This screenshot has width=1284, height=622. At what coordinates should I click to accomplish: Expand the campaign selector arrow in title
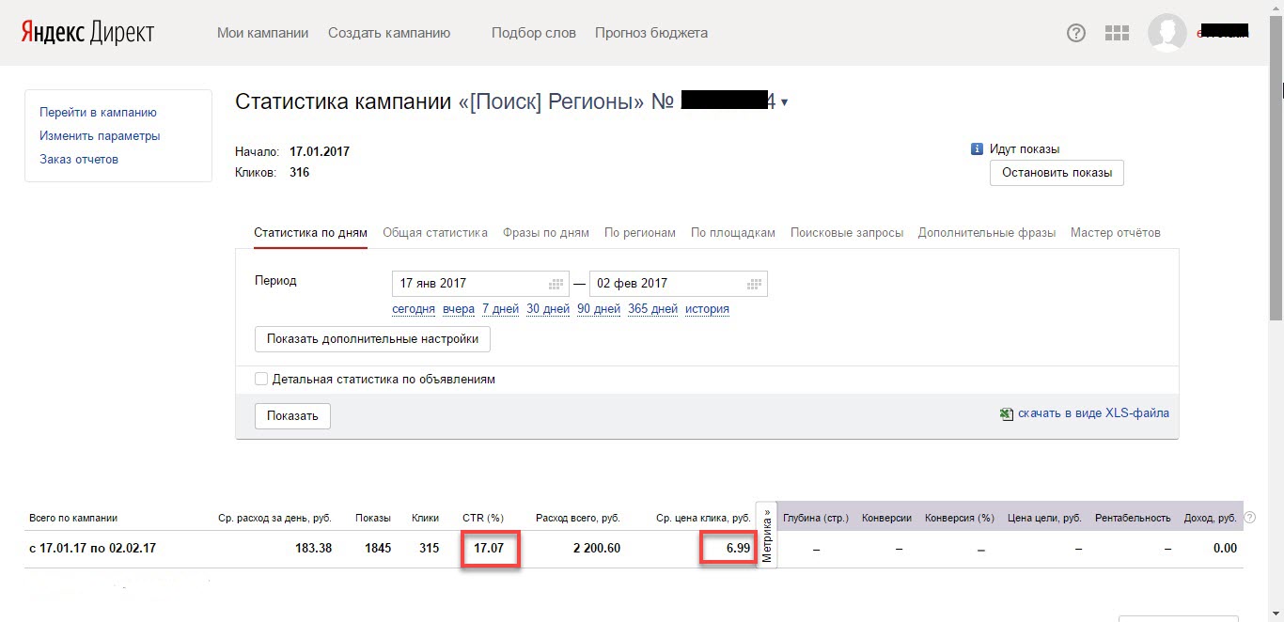point(785,102)
